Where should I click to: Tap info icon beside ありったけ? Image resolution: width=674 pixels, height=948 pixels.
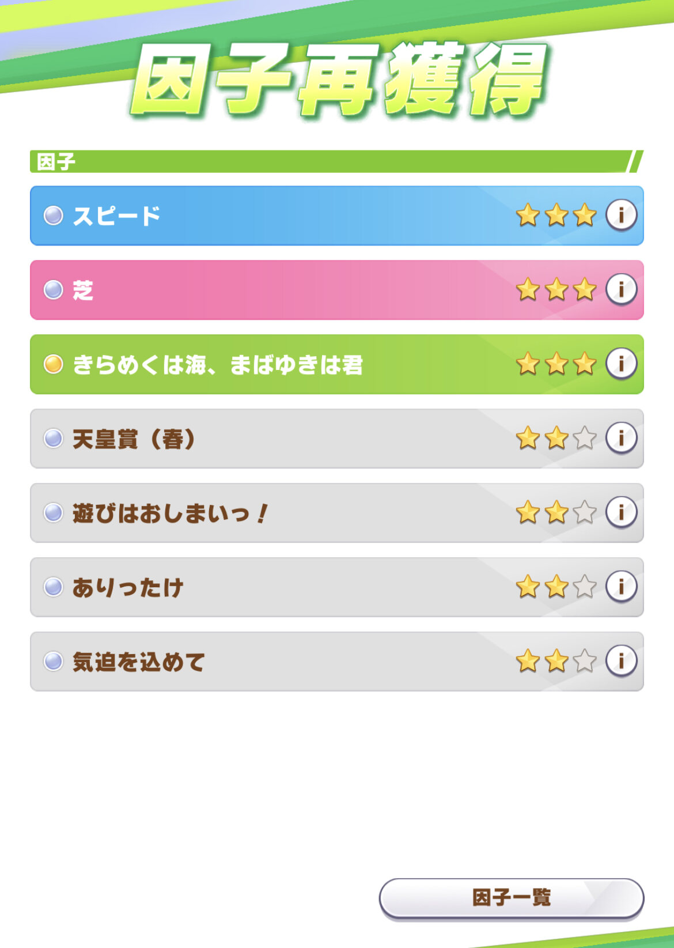pyautogui.click(x=621, y=587)
